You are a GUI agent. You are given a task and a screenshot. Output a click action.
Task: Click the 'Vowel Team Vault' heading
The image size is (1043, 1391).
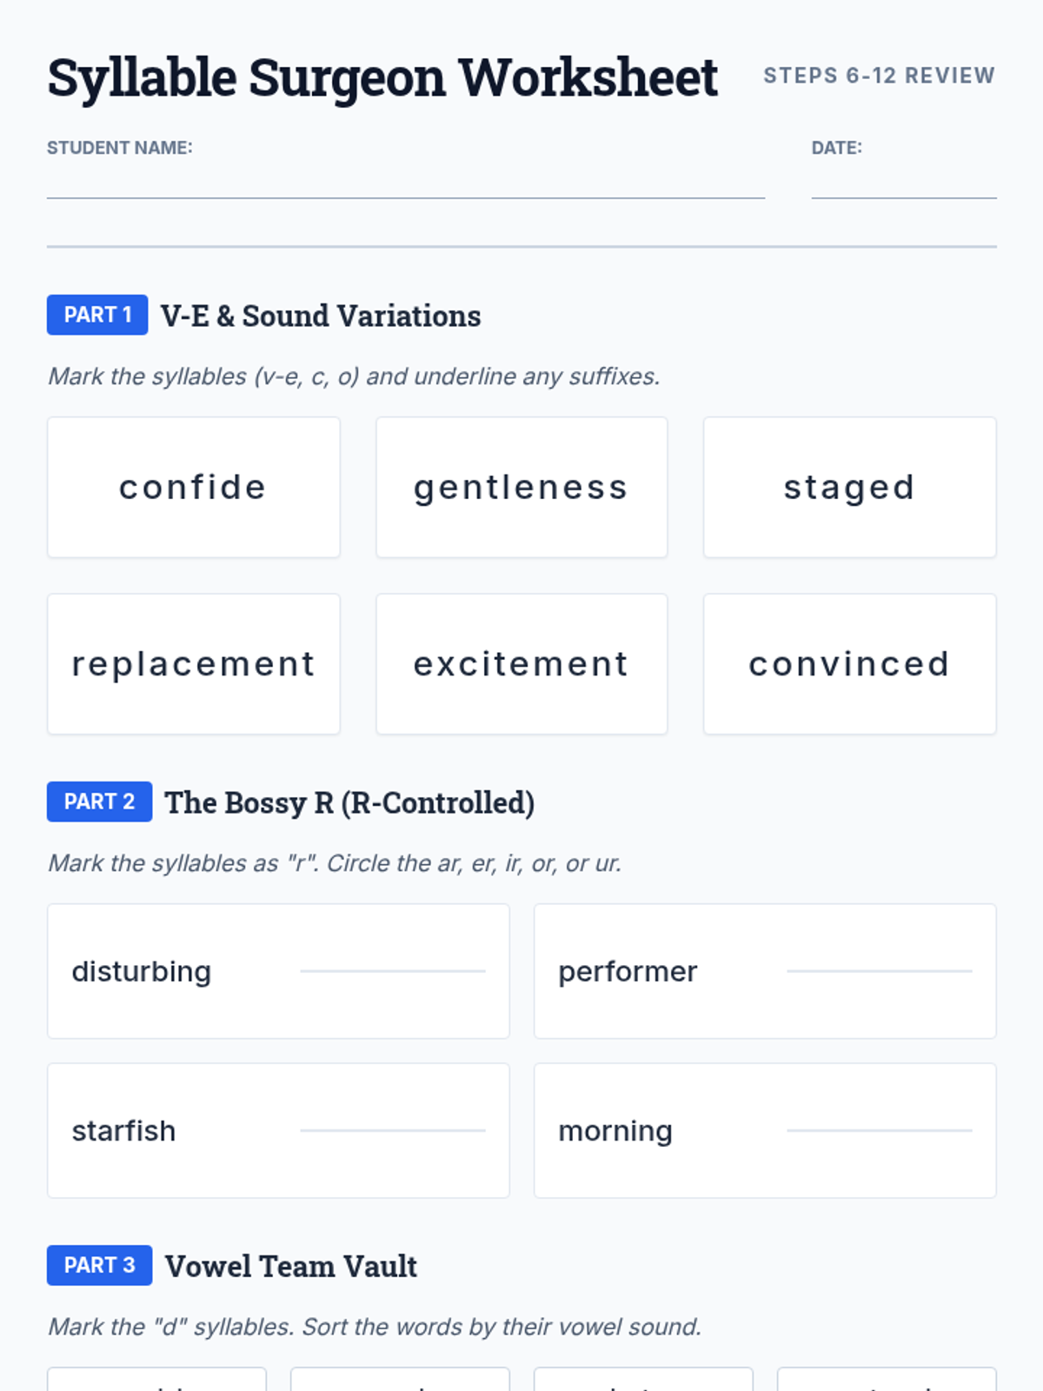pos(291,1267)
